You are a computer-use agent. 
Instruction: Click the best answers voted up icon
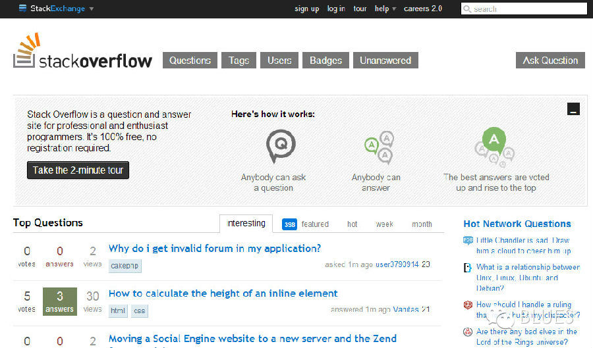point(494,147)
